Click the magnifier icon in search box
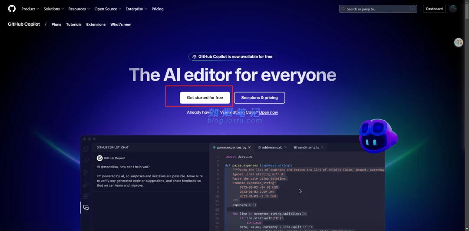Image resolution: width=469 pixels, height=231 pixels. click(343, 9)
